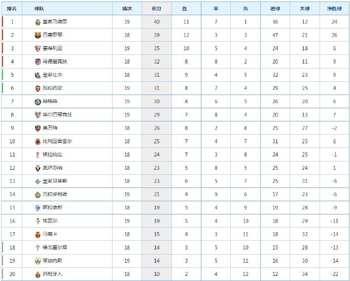Click the Mallorca crest icon

pos(38,234)
